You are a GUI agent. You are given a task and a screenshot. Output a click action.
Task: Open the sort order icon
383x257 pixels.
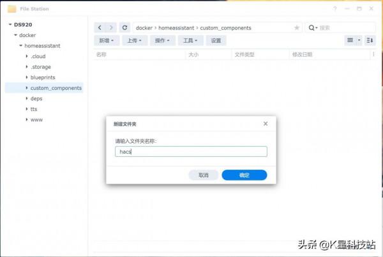[370, 40]
